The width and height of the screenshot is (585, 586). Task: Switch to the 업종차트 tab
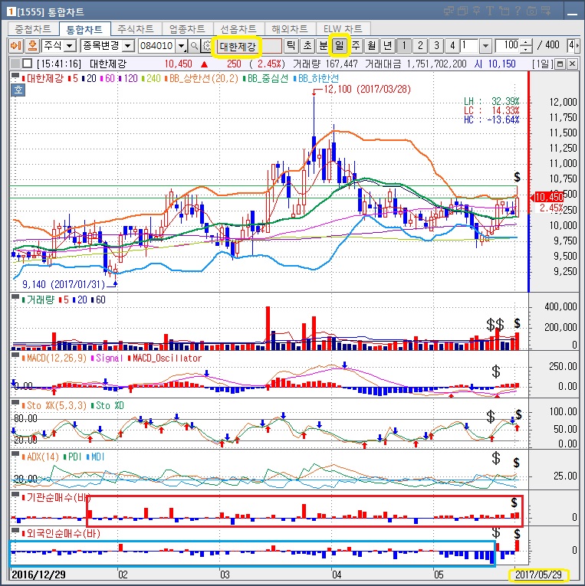tap(187, 29)
